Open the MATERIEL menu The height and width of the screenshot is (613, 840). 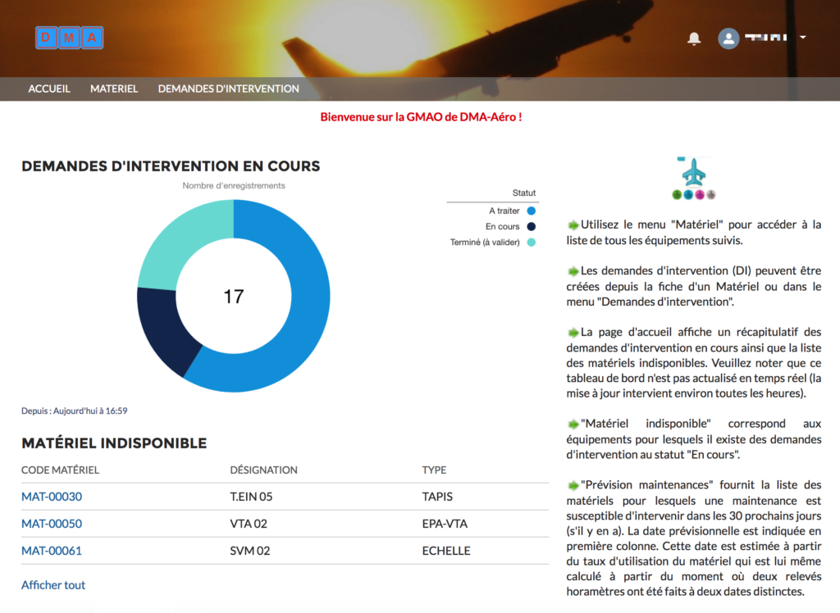coord(114,89)
